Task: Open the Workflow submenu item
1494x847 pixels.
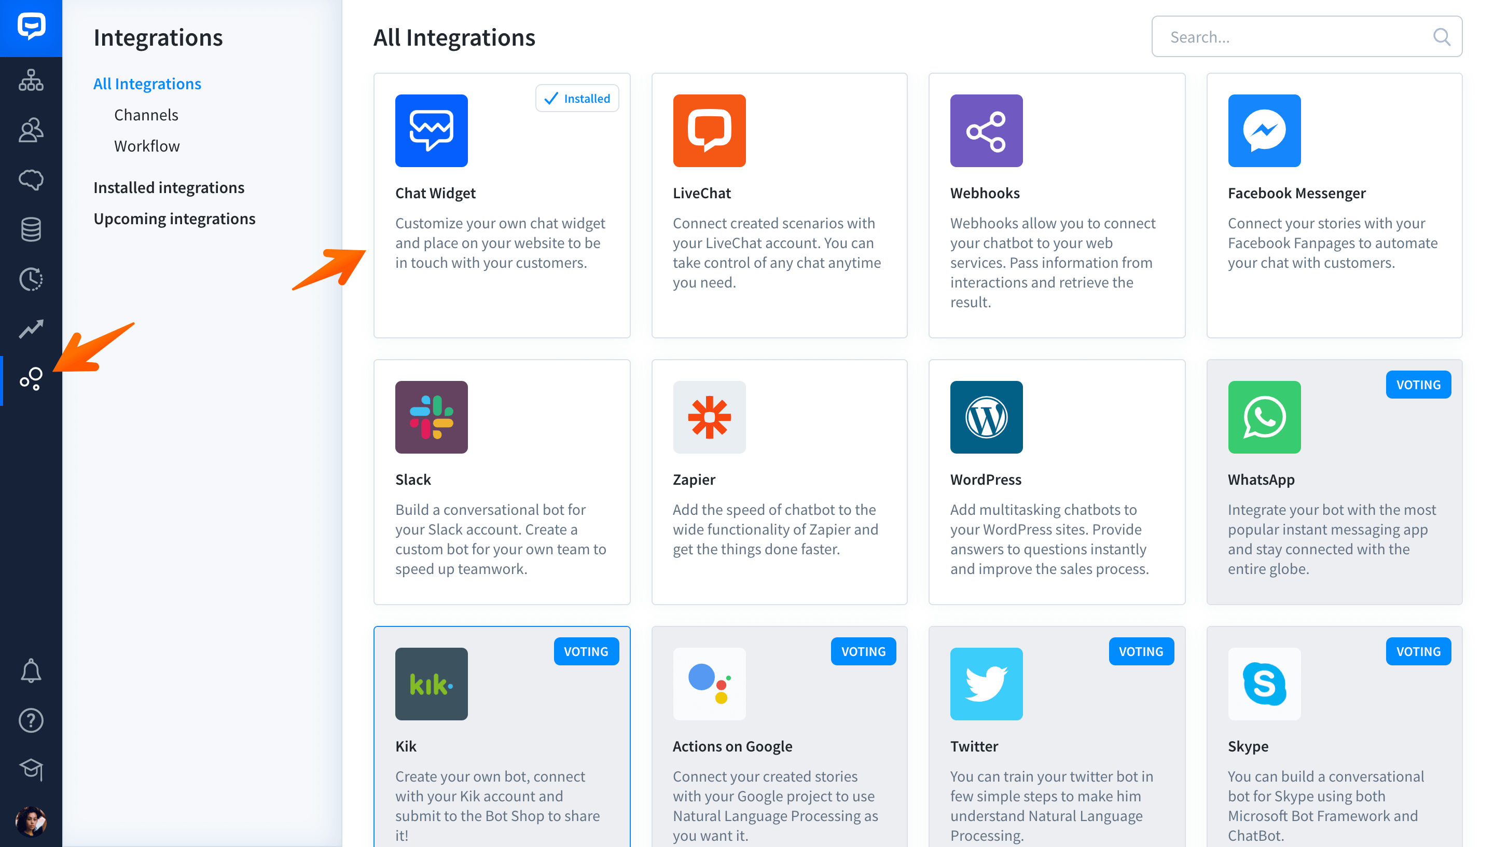Action: 147,146
